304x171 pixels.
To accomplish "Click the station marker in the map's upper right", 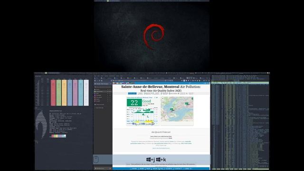I will (187, 104).
